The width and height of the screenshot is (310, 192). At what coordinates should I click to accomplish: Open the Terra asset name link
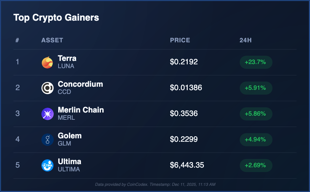(x=67, y=58)
